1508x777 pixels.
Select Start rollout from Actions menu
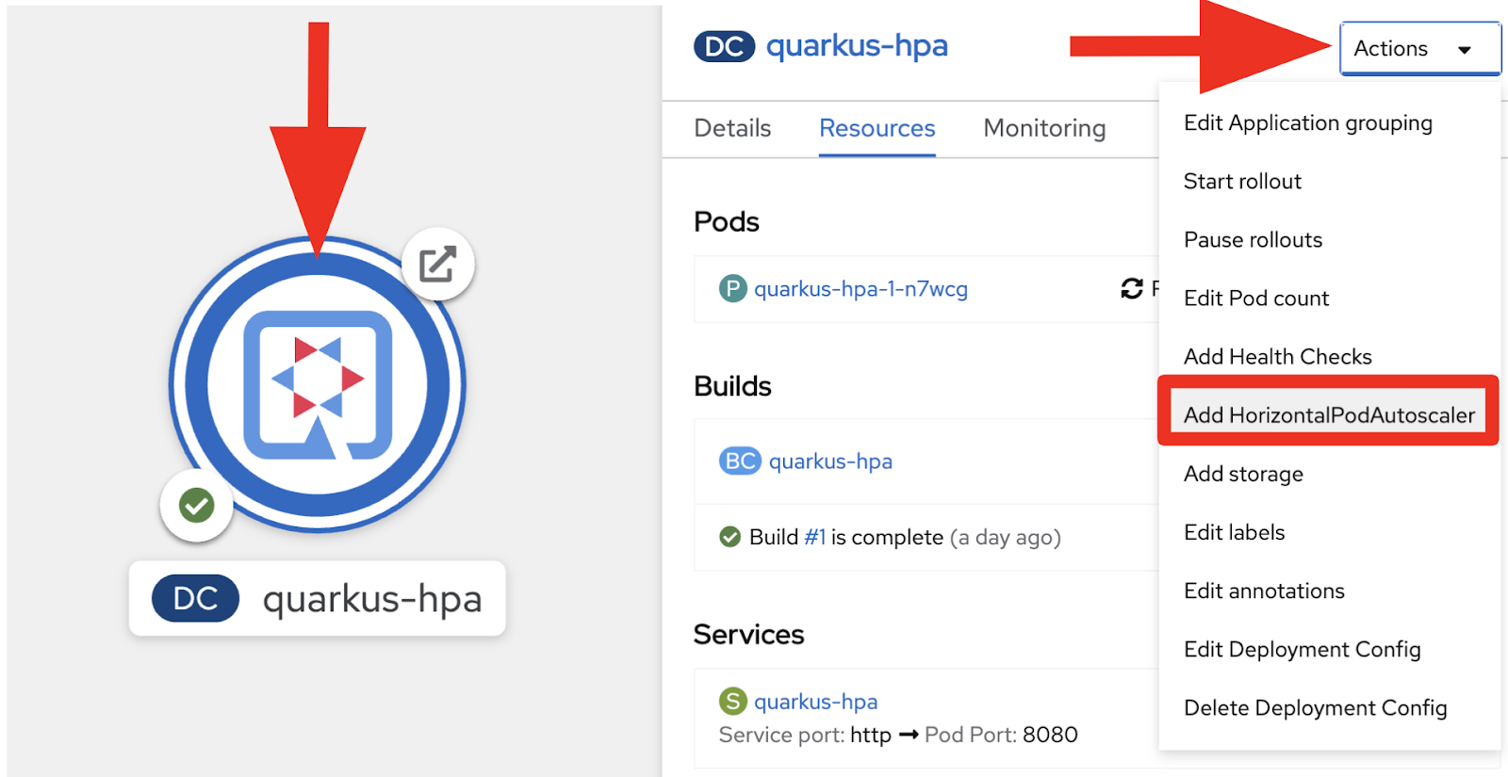(1242, 182)
